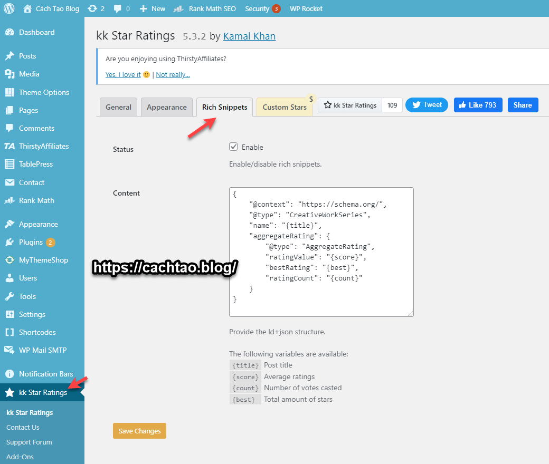
Task: Open the Custom Stars tab
Action: coord(285,107)
